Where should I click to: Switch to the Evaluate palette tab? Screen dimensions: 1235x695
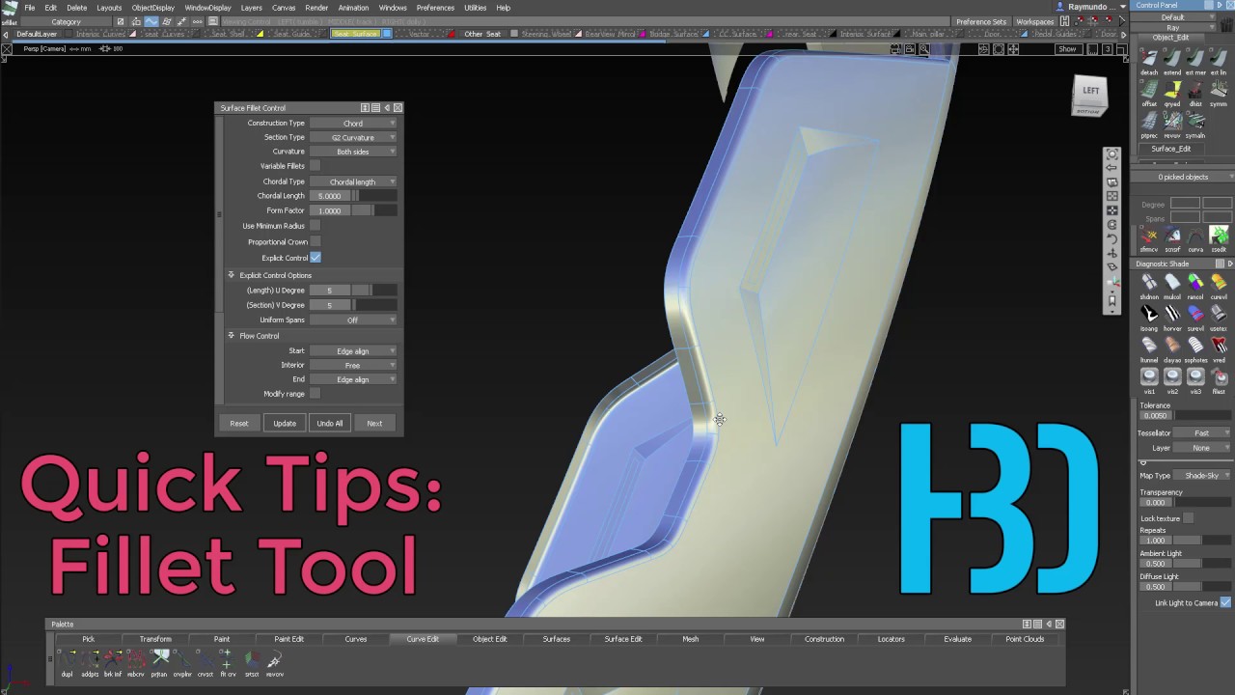click(958, 639)
